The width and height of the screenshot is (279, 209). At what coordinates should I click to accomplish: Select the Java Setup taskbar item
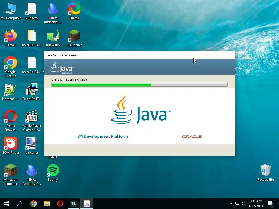(x=87, y=204)
